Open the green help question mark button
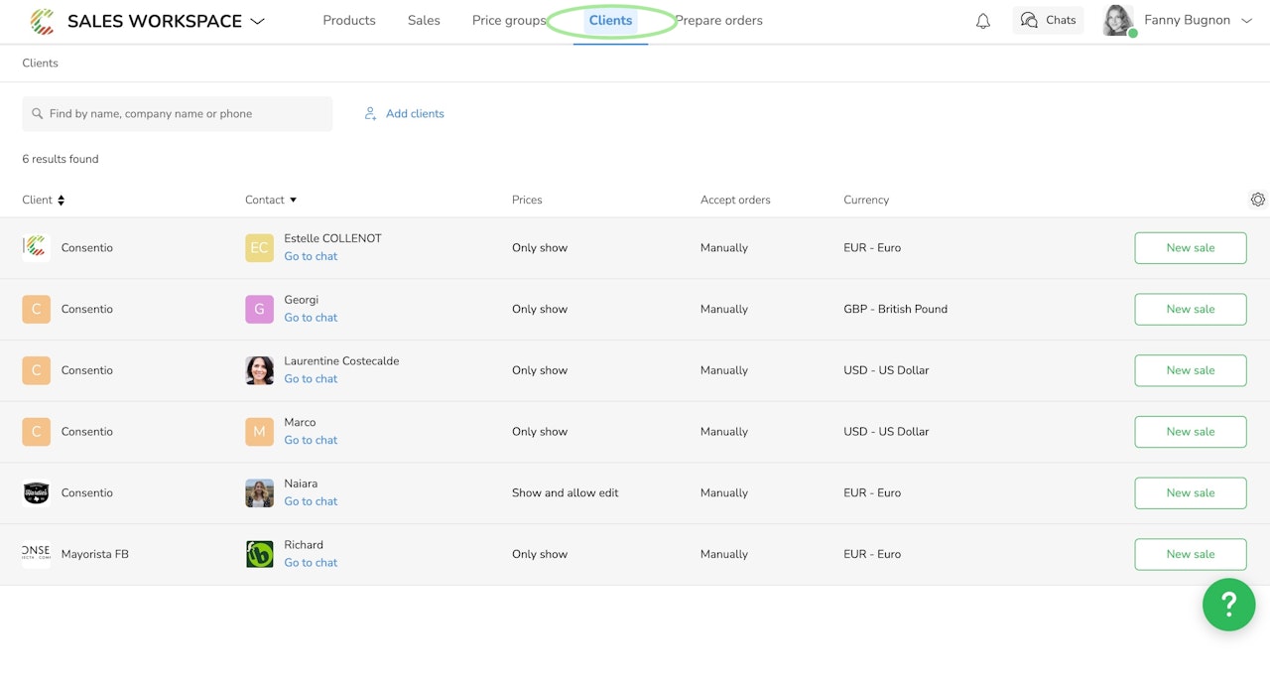This screenshot has height=689, width=1270. coord(1228,604)
